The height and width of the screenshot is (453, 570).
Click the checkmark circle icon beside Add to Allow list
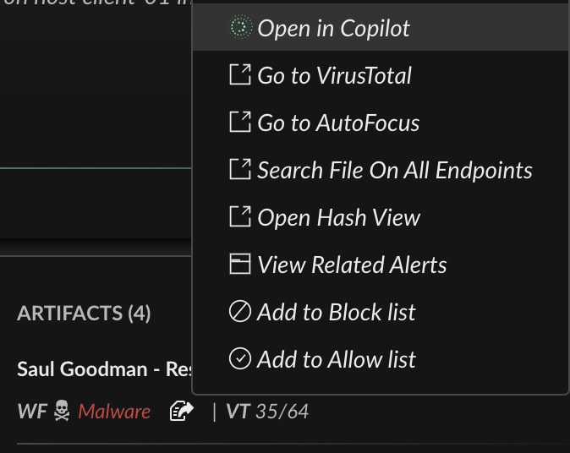point(240,359)
